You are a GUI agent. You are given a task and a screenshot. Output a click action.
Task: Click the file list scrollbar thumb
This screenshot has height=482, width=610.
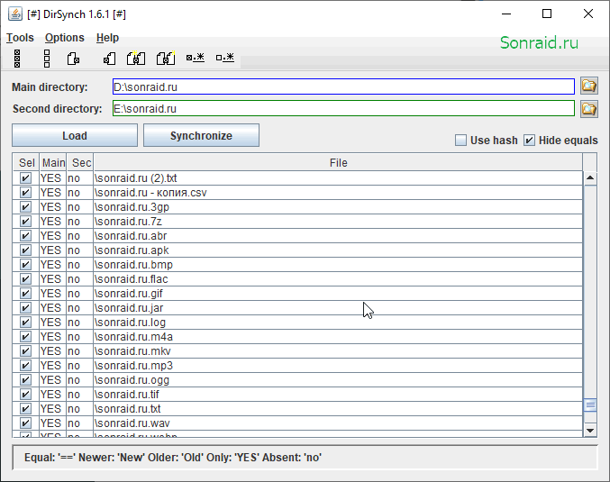590,405
